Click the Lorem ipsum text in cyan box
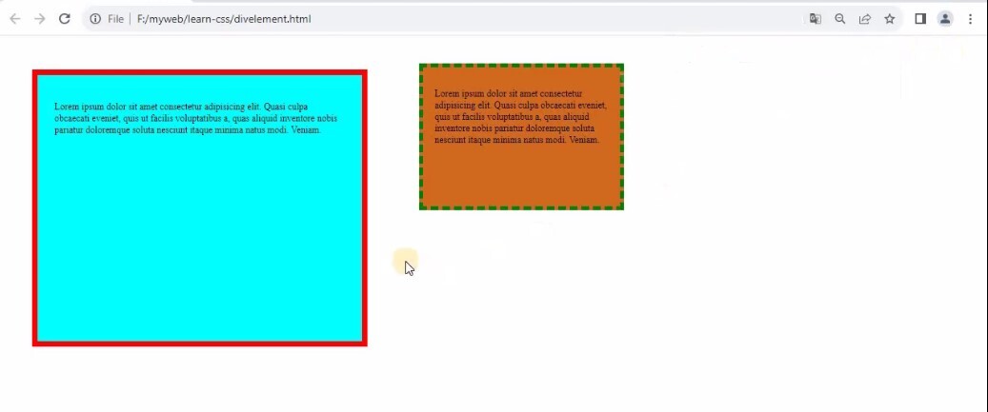This screenshot has width=988, height=412. (196, 118)
